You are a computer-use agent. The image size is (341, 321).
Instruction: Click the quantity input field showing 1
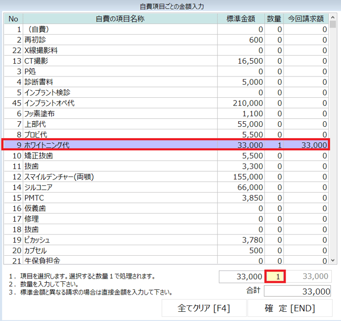275,277
